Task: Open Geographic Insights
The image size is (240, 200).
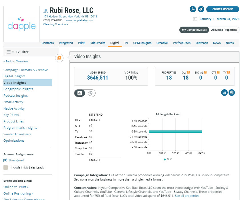Action: point(18,89)
